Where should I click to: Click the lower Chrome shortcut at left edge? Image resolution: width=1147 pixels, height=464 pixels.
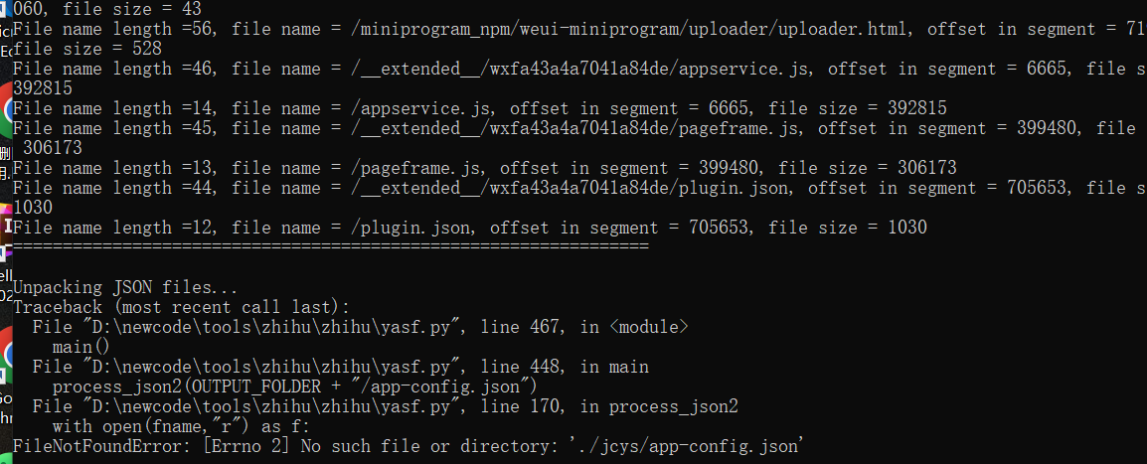tap(6, 355)
